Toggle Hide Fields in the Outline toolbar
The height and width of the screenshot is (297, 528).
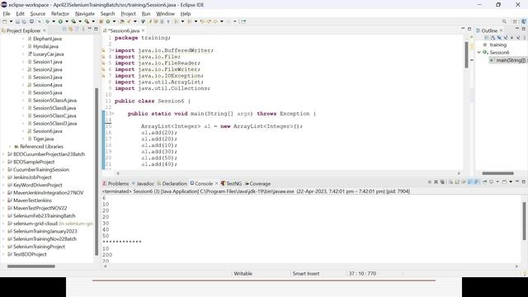point(499,38)
